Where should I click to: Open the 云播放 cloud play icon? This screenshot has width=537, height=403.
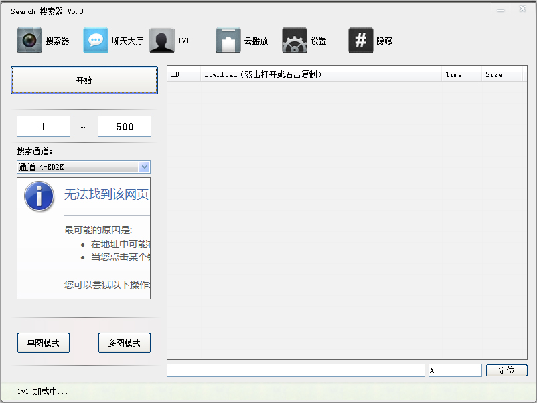point(228,41)
